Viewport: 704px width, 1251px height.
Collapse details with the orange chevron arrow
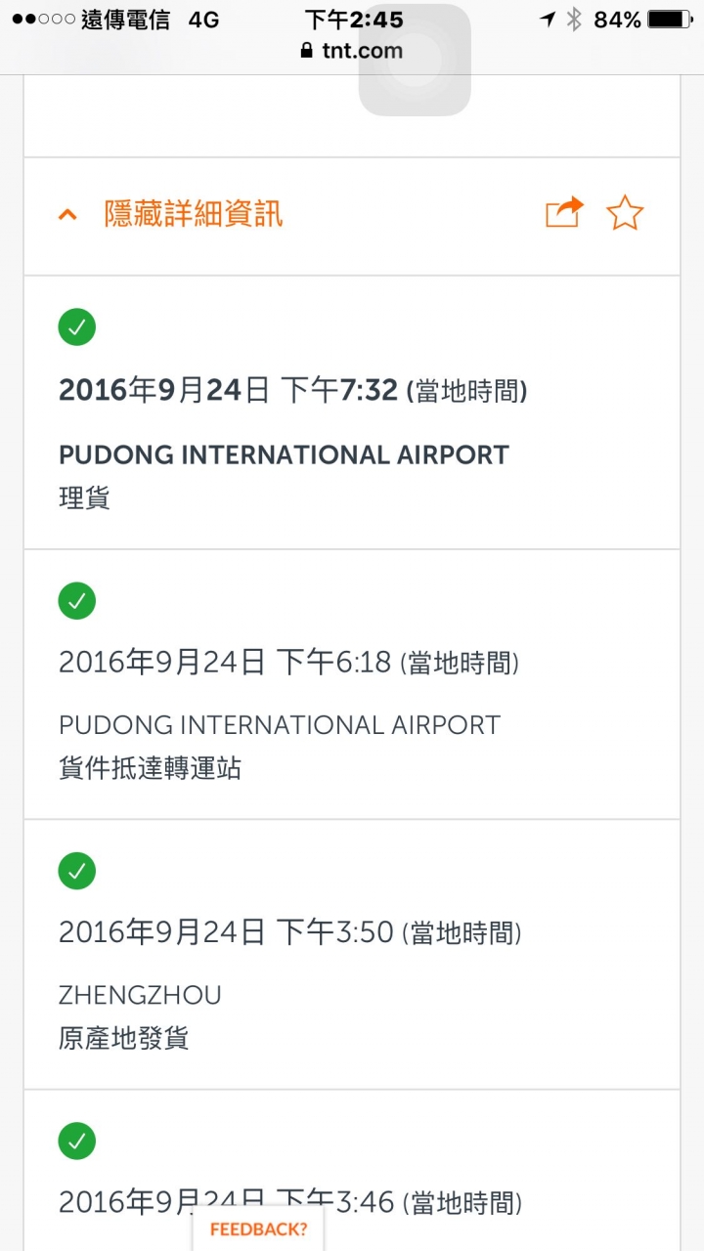tap(67, 214)
